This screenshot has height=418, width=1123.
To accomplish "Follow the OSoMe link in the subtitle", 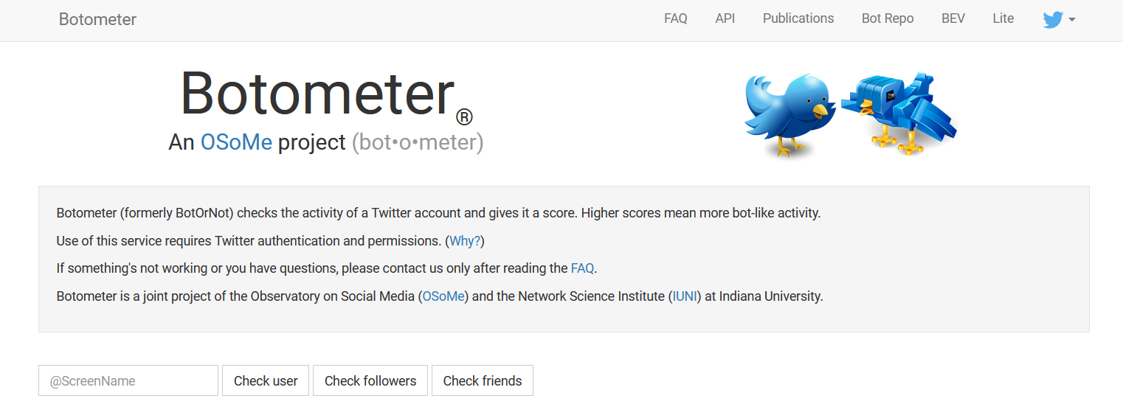I will point(236,142).
